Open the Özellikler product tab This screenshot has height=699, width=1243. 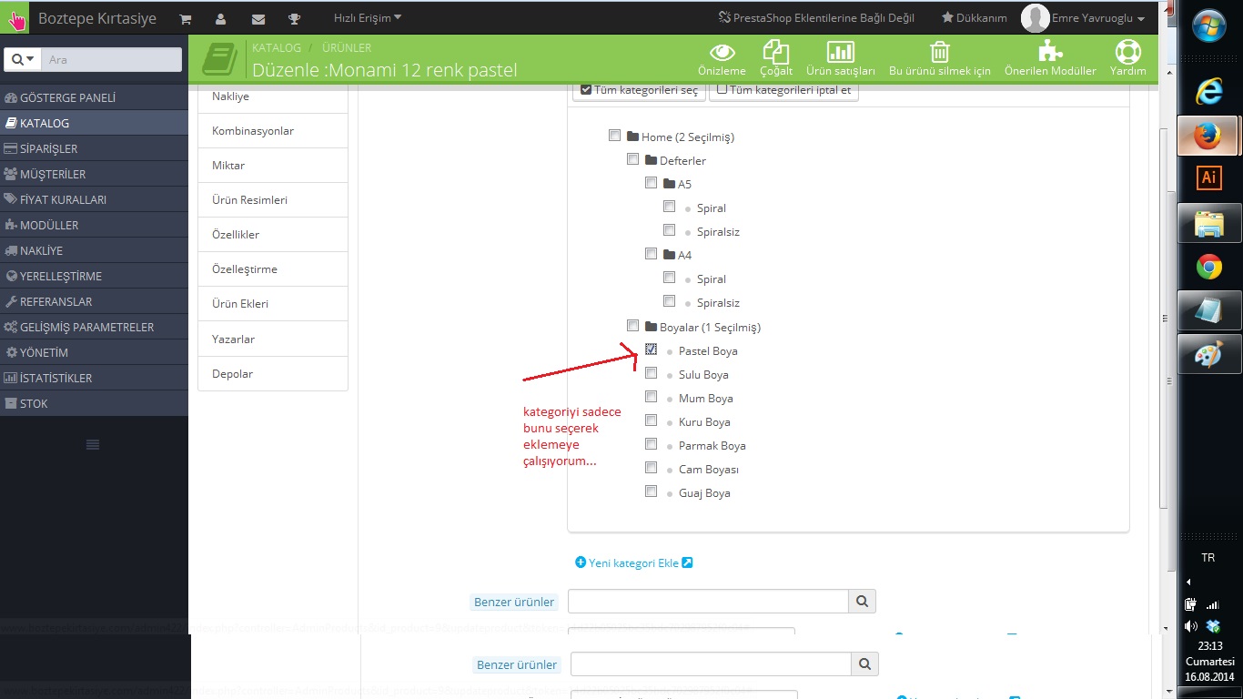point(273,235)
